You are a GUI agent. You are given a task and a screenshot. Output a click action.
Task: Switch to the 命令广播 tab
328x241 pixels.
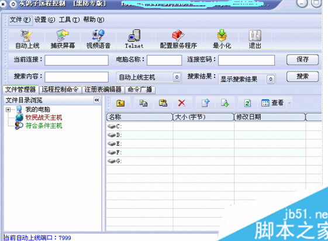[140, 89]
